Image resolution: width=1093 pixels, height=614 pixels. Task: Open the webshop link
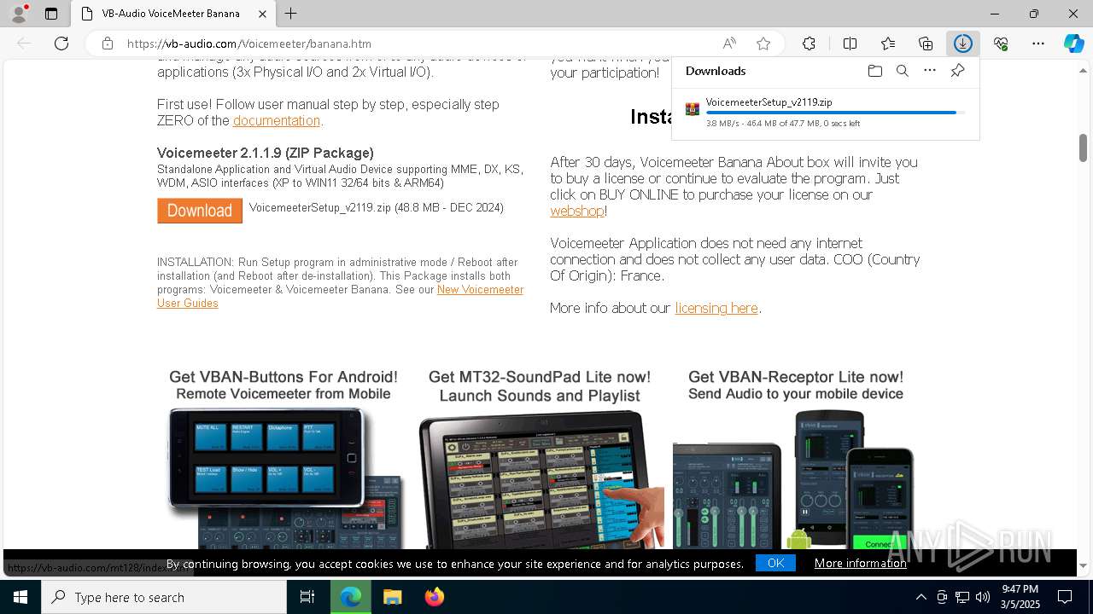point(577,211)
